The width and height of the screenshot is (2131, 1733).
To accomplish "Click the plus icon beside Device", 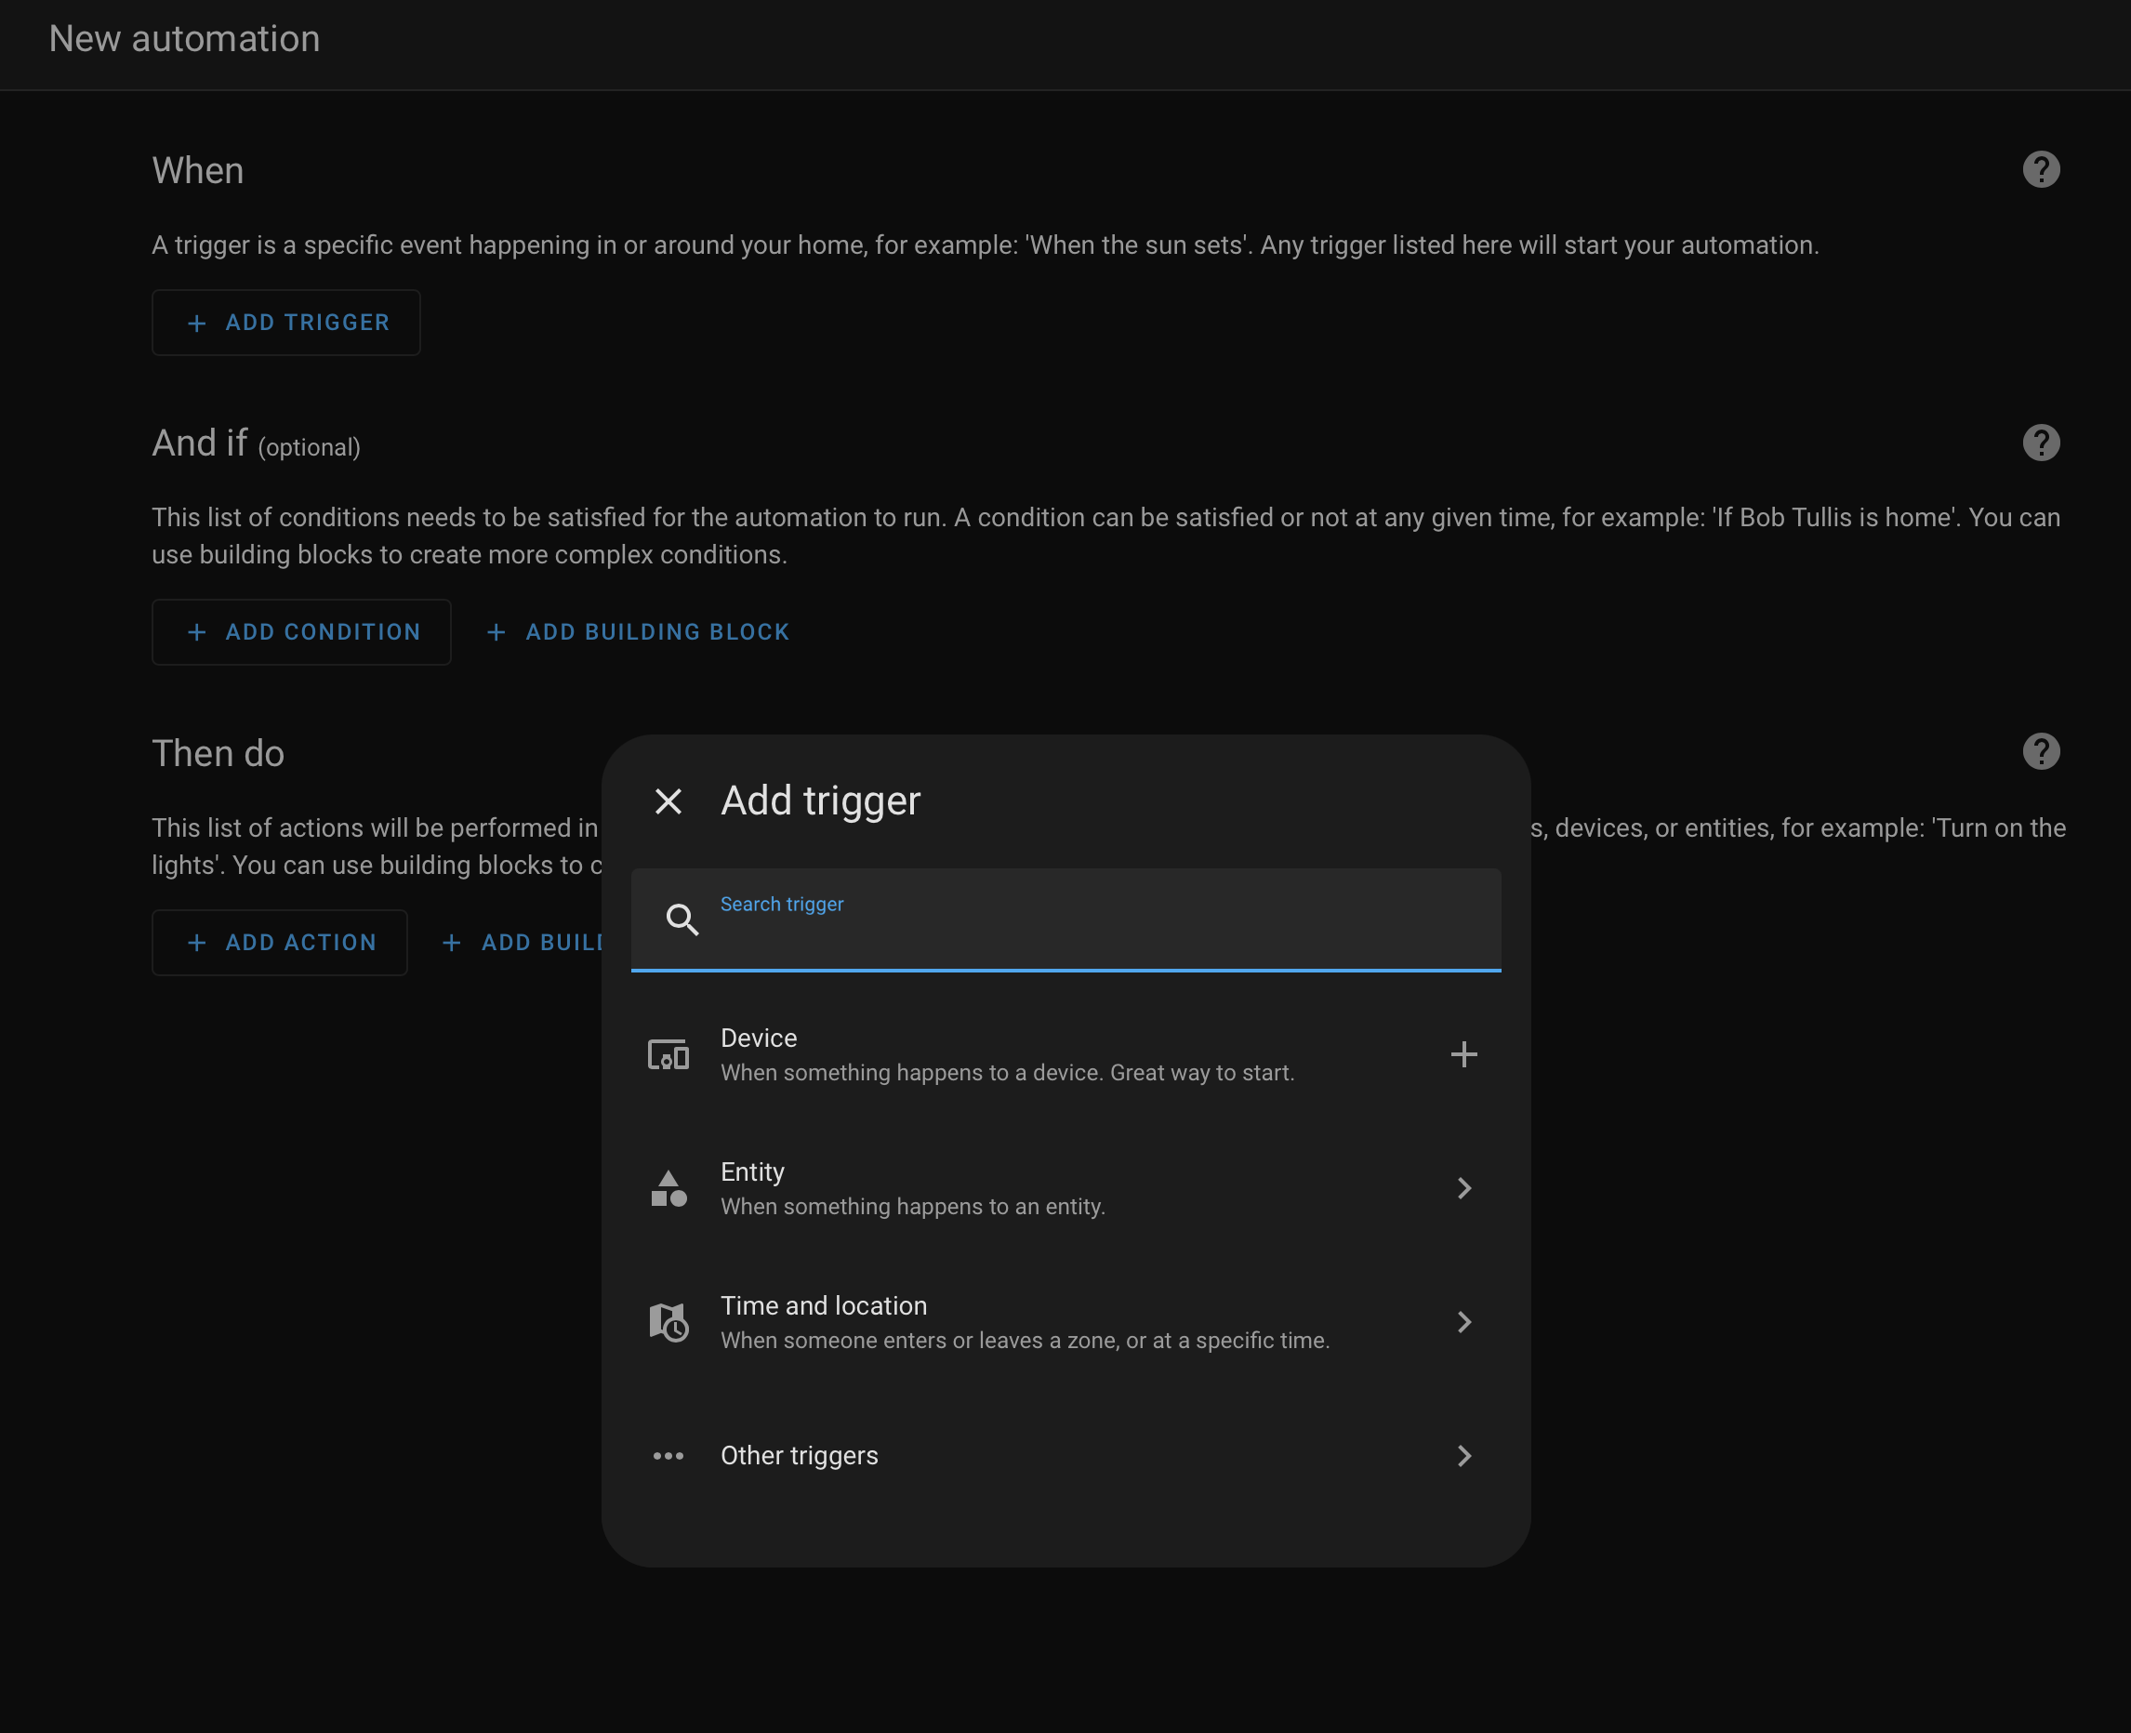I will [1463, 1053].
